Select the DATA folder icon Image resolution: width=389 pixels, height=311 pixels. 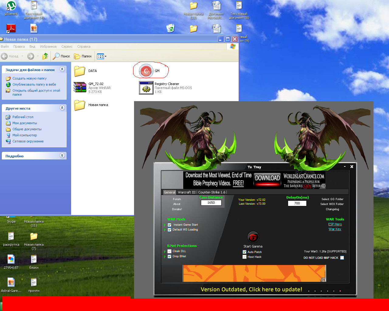coord(80,71)
